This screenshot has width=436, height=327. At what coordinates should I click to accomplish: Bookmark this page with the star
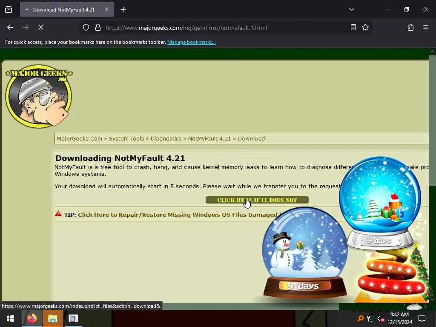tap(365, 28)
